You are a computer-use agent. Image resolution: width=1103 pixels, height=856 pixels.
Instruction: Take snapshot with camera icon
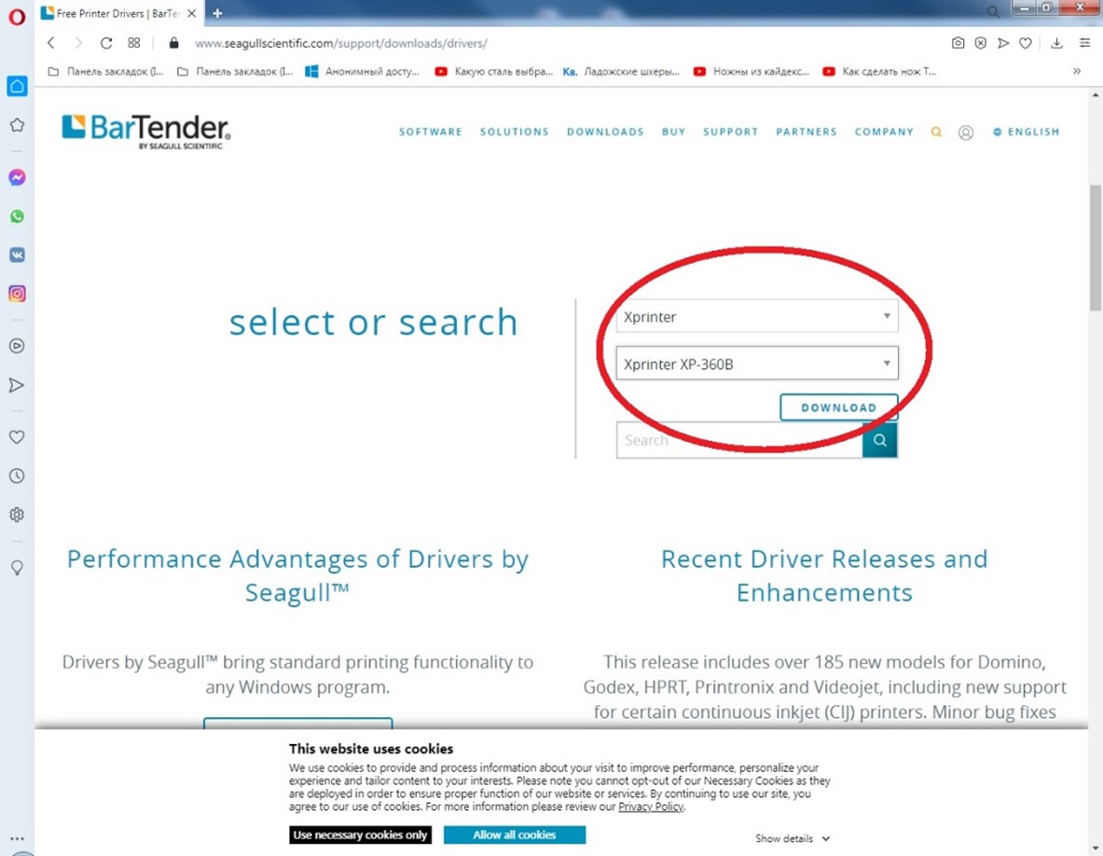click(958, 43)
